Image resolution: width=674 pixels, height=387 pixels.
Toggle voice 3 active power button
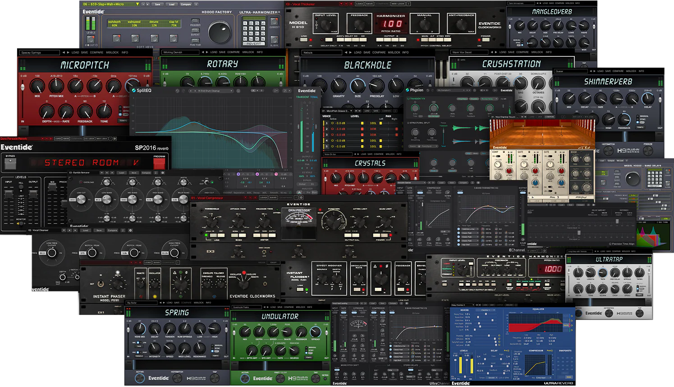point(333,135)
